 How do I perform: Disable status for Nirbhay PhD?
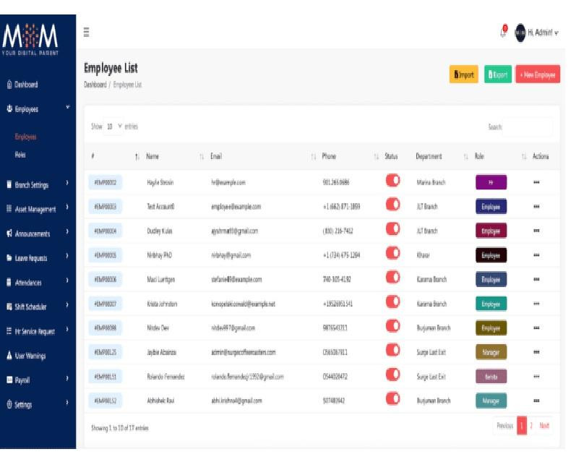click(x=393, y=255)
